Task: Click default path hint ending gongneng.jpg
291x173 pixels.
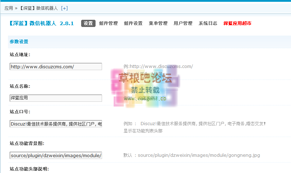Action: click(x=192, y=155)
